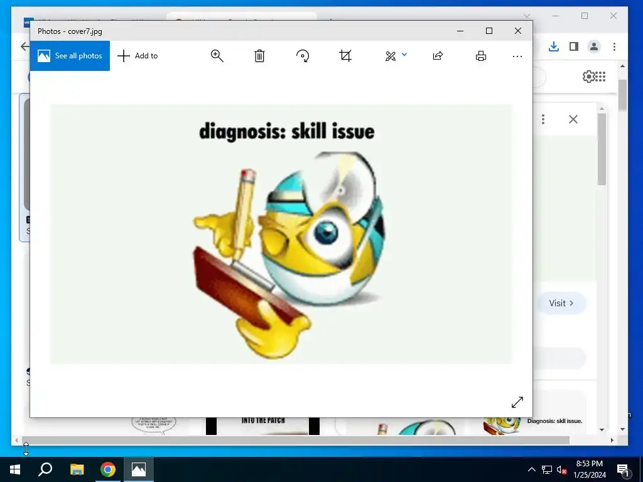Open Google quick settings gear icon
643x482 pixels.
pos(588,76)
